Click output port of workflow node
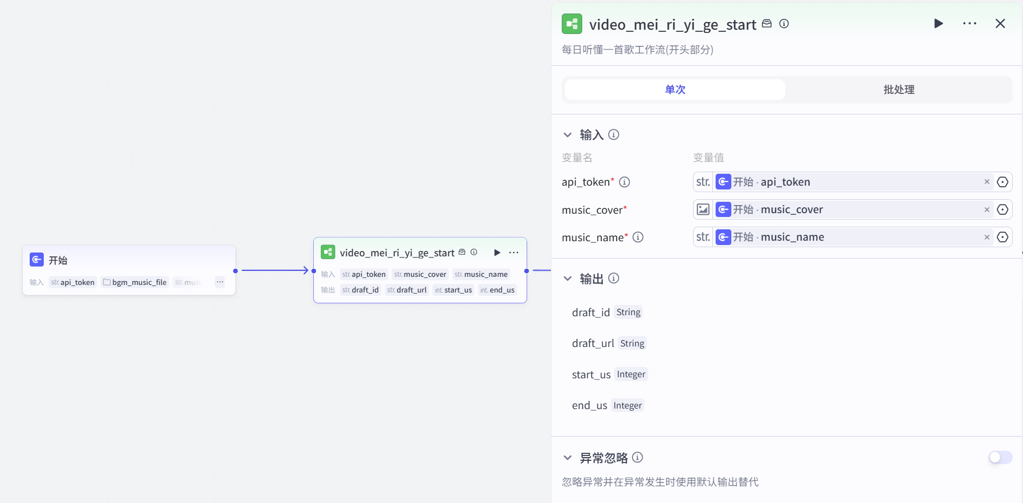This screenshot has height=503, width=1023. (x=527, y=271)
